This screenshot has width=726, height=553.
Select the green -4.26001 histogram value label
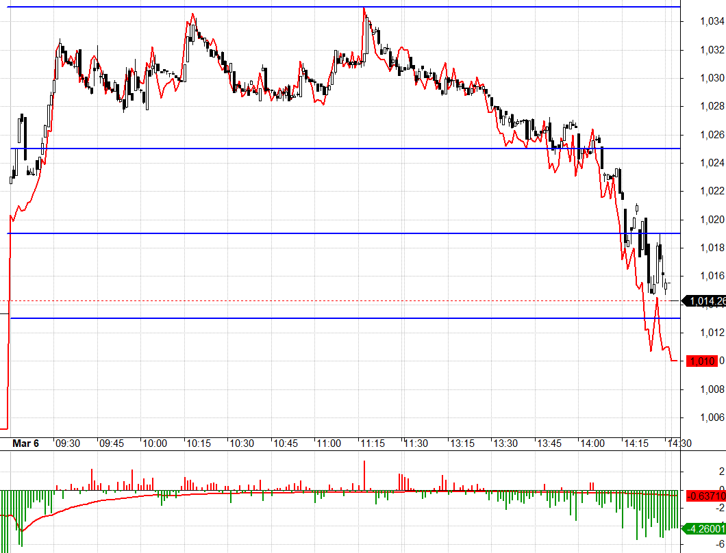(705, 529)
